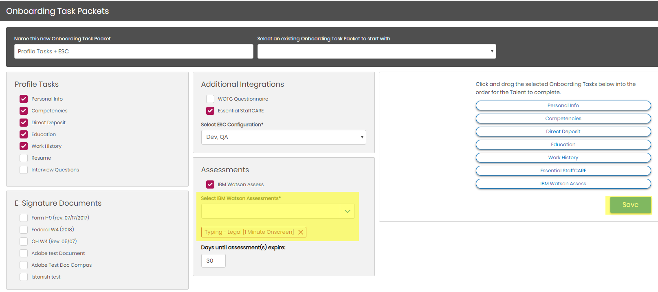Click the Profile Tasks heading

37,84
